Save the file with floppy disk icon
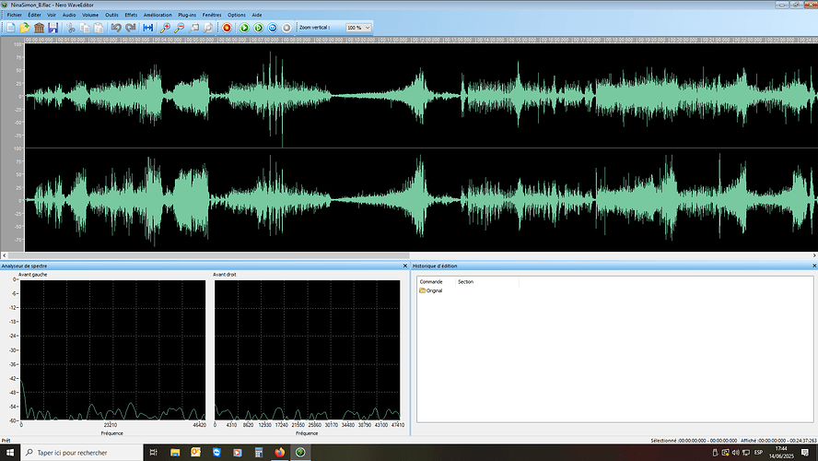 point(53,28)
